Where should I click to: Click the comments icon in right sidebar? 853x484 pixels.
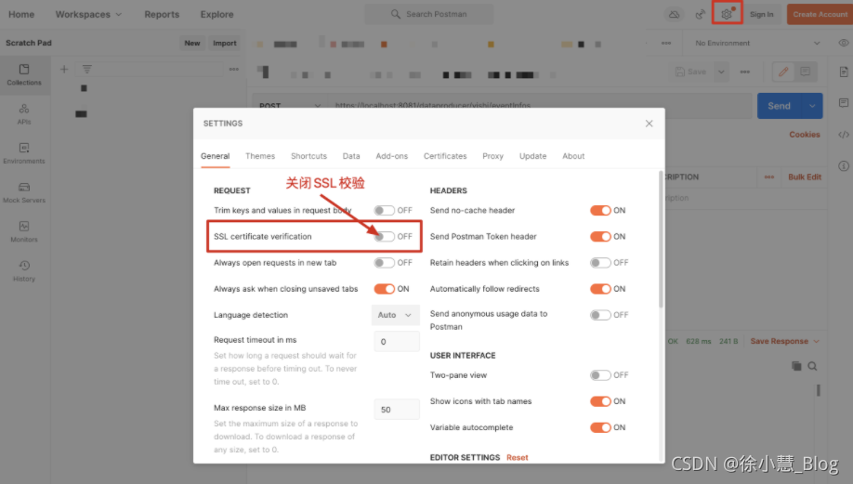coord(843,103)
